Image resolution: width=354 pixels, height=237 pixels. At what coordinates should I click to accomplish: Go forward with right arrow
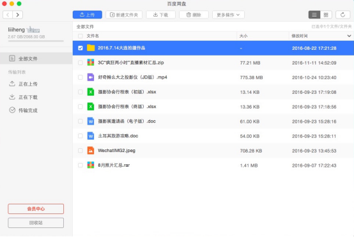[18, 15]
